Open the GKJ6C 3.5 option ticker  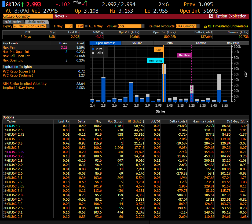(x=15, y=139)
